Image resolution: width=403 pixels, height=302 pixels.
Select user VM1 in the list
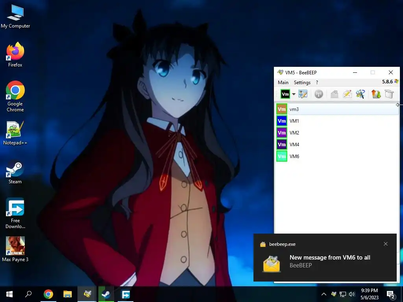click(x=337, y=121)
